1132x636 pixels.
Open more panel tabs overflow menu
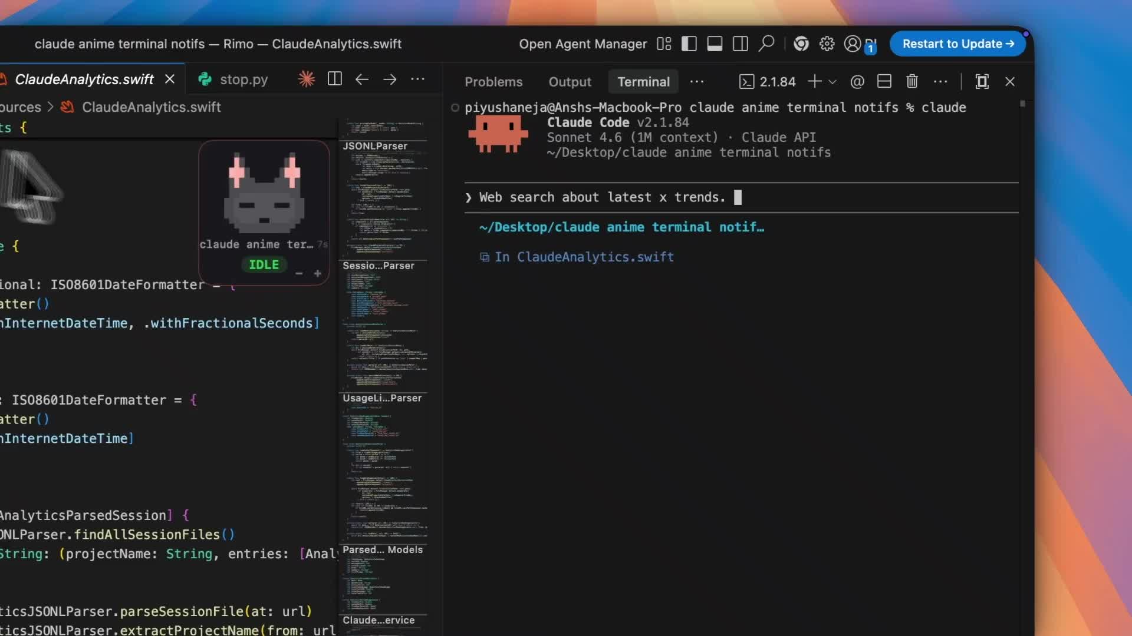click(696, 82)
